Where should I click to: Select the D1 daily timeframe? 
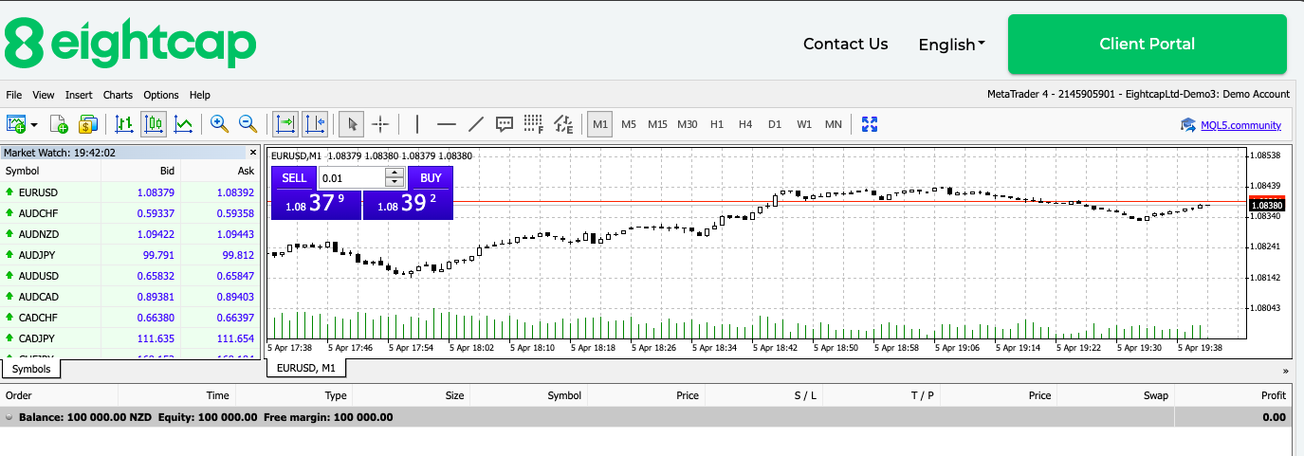pos(775,124)
